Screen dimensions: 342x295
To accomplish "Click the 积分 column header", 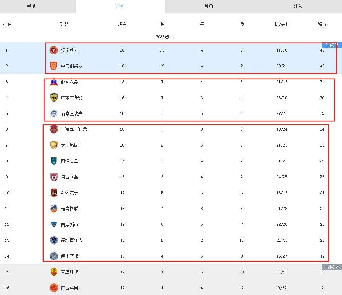I will coord(322,24).
